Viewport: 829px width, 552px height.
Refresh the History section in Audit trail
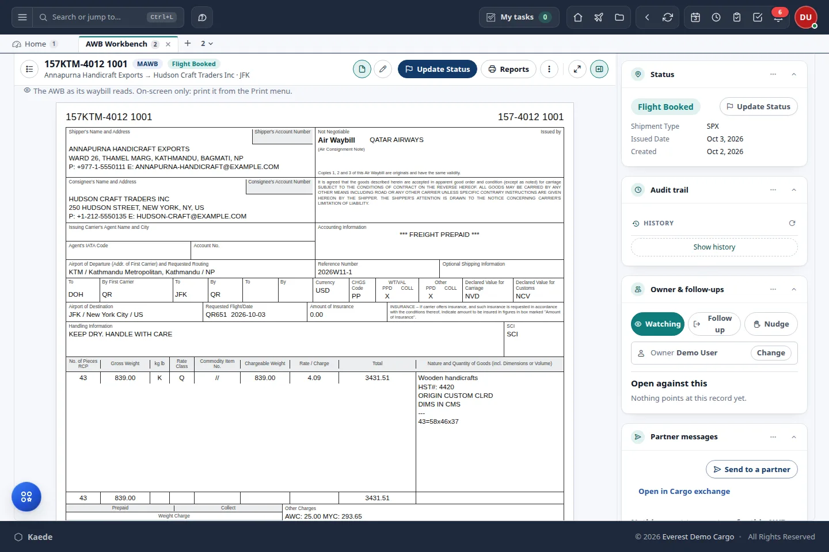[x=792, y=223]
